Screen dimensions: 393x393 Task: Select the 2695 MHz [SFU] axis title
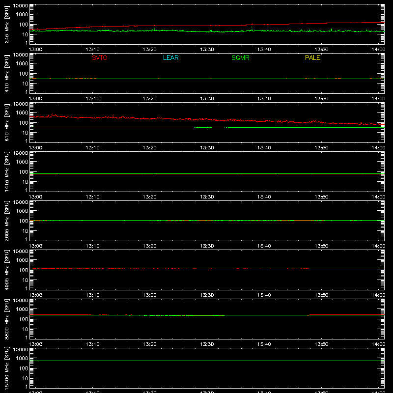pyautogui.click(x=6, y=221)
